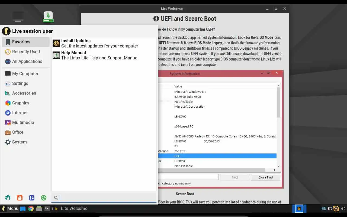Click the System Information vertical scrollbar
The width and height of the screenshot is (347, 217).
click(278, 103)
